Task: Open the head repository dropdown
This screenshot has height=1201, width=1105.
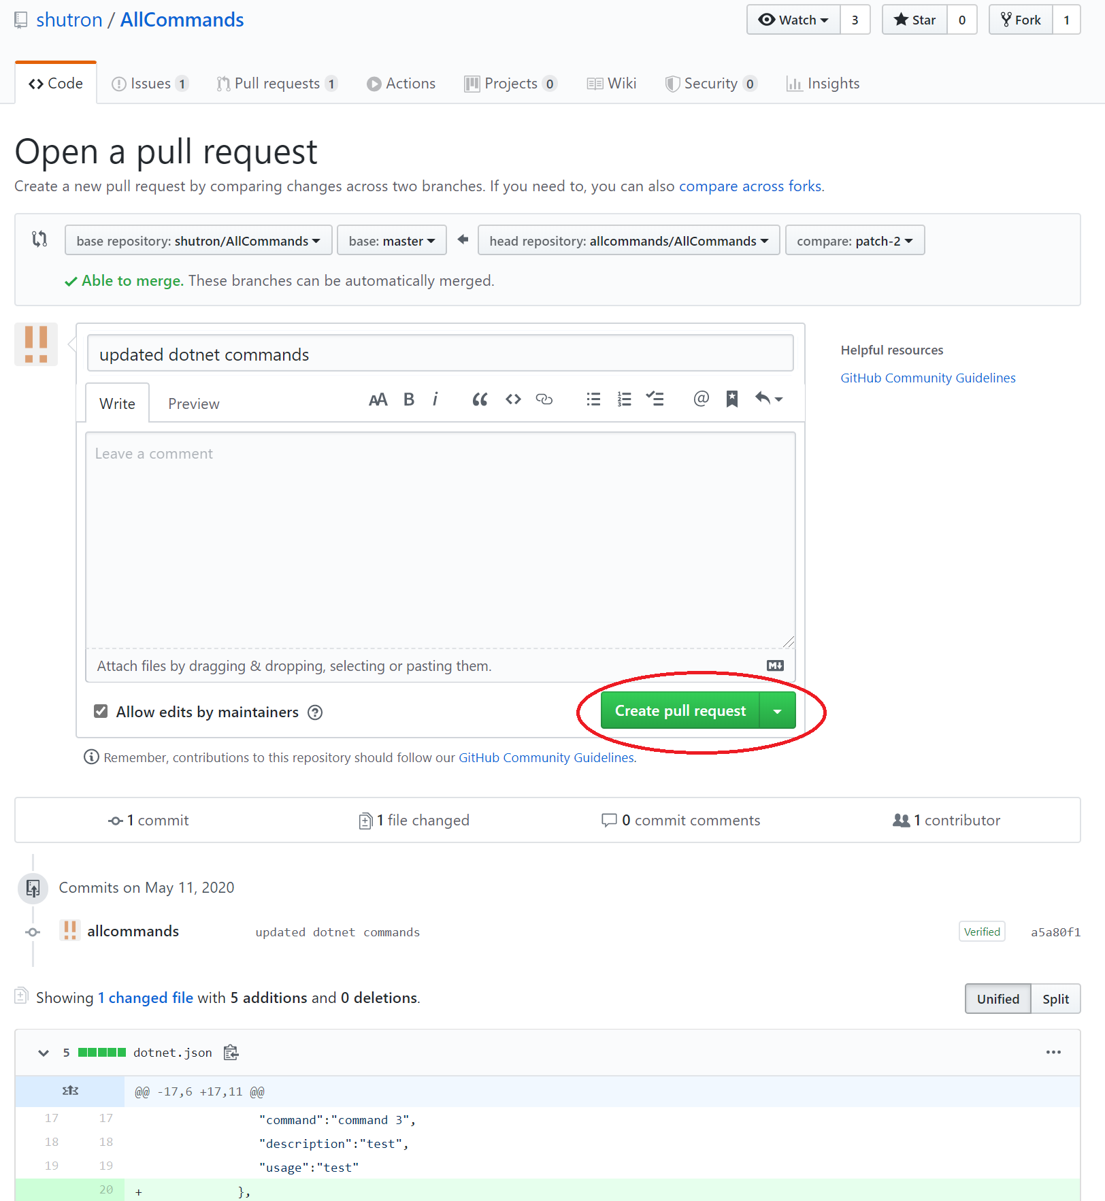Action: [629, 241]
